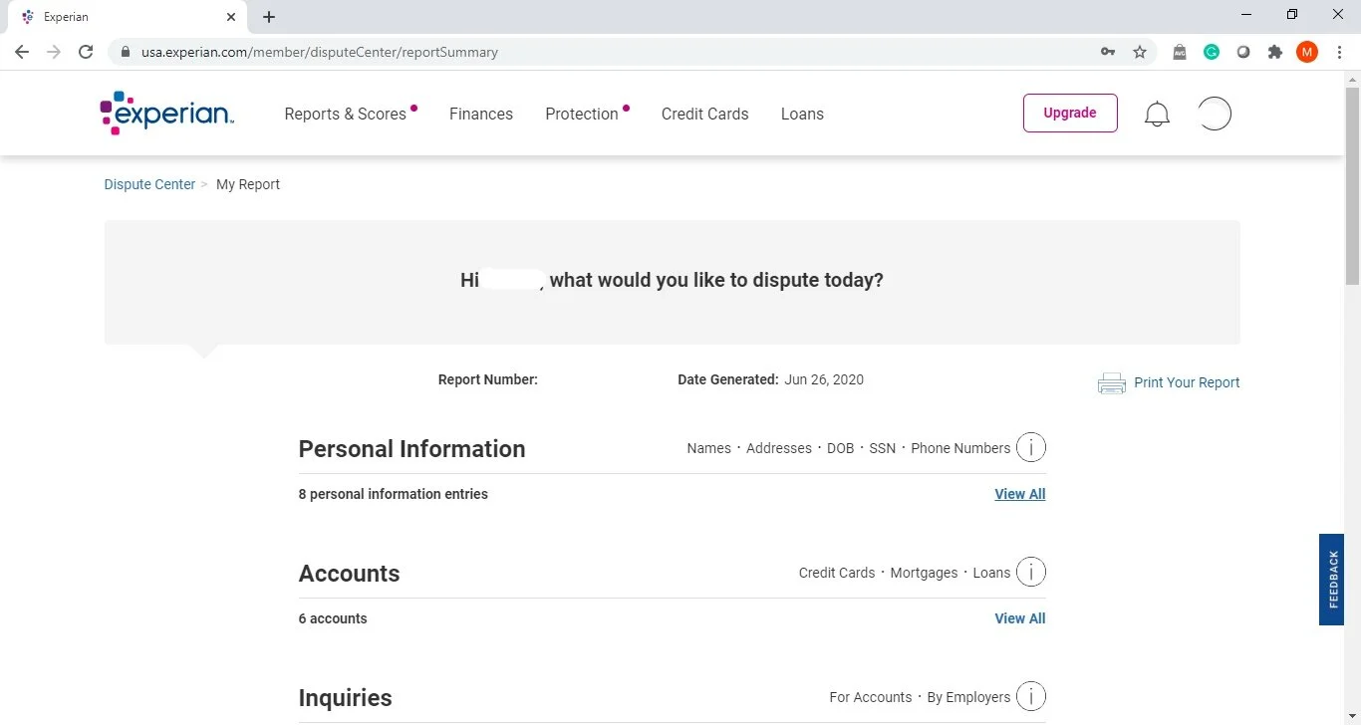1361x725 pixels.
Task: Open the info tooltip beside Phone Numbers
Action: tap(1031, 447)
